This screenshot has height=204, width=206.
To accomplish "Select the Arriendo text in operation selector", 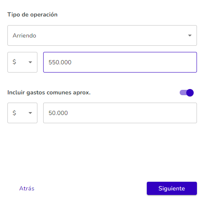I will pos(24,35).
